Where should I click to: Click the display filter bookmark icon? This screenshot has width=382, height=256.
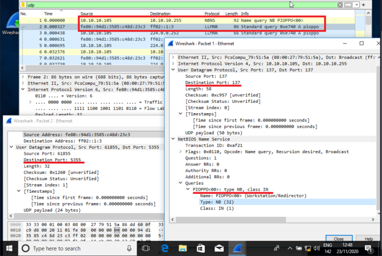23,5
